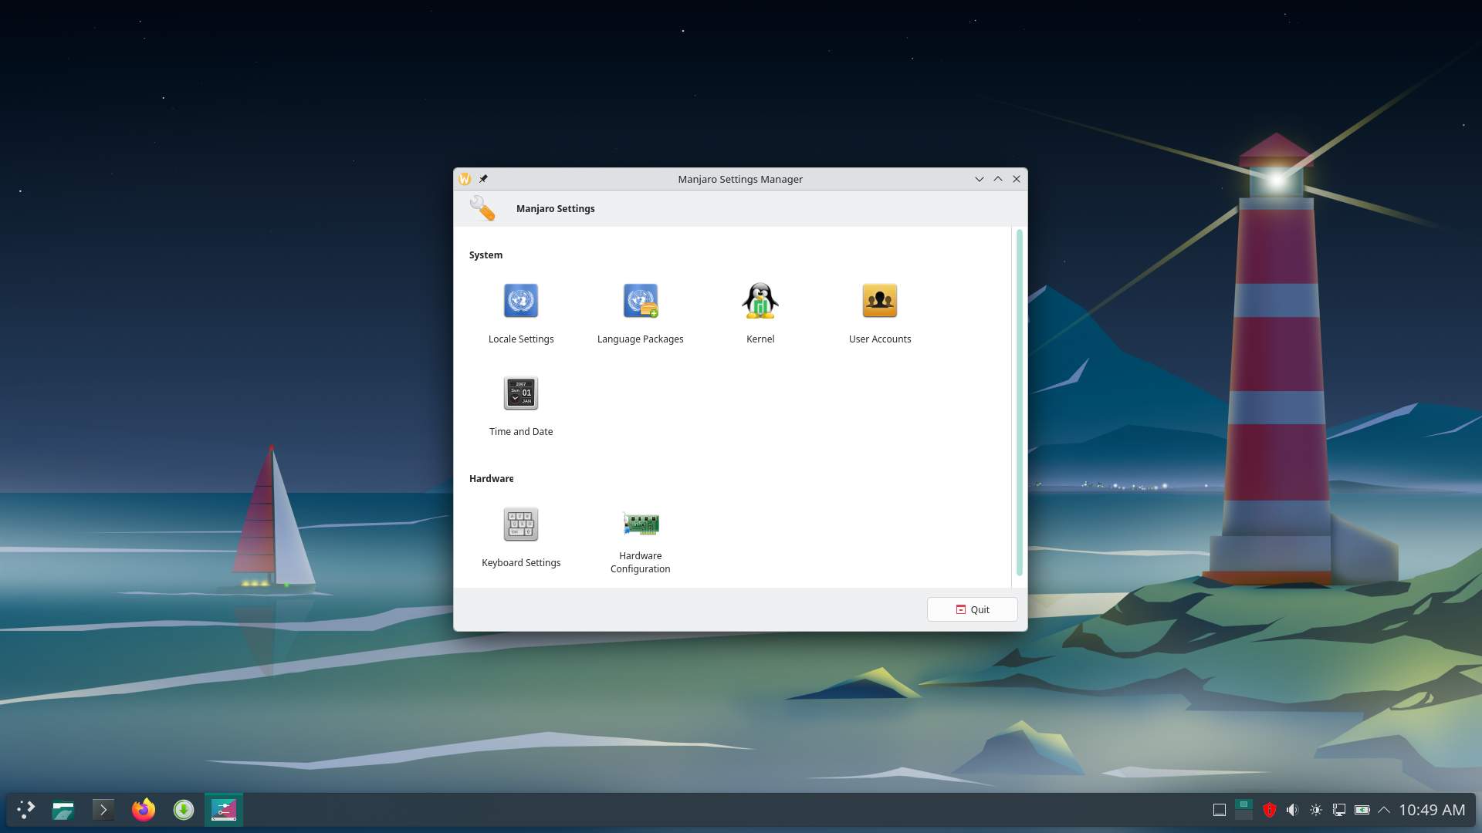The height and width of the screenshot is (833, 1482).
Task: Open the red shield tray icon
Action: point(1269,810)
